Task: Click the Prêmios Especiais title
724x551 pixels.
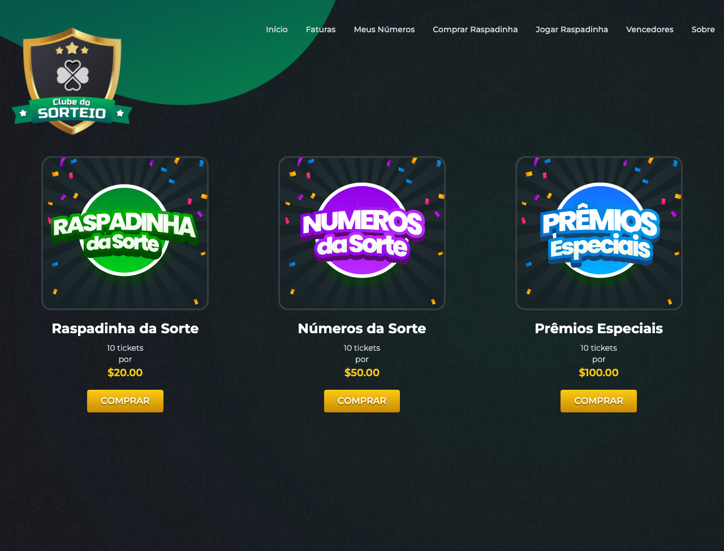Action: (598, 329)
